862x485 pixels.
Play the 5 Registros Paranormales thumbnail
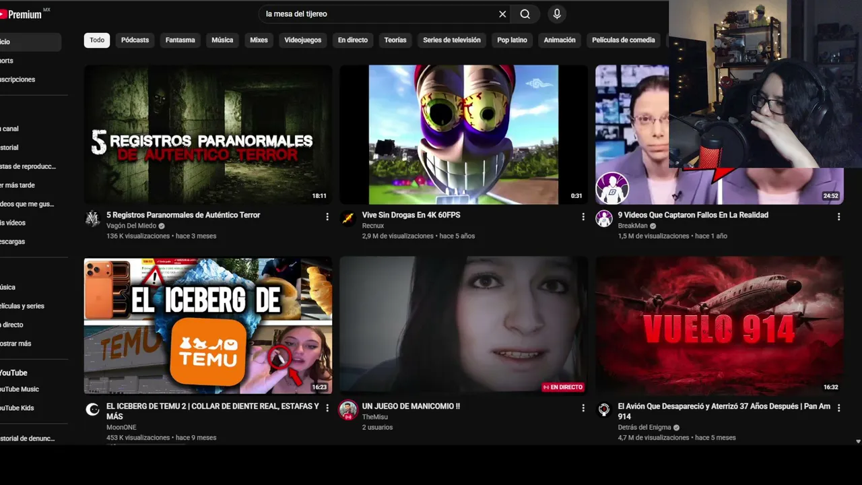[x=207, y=135]
